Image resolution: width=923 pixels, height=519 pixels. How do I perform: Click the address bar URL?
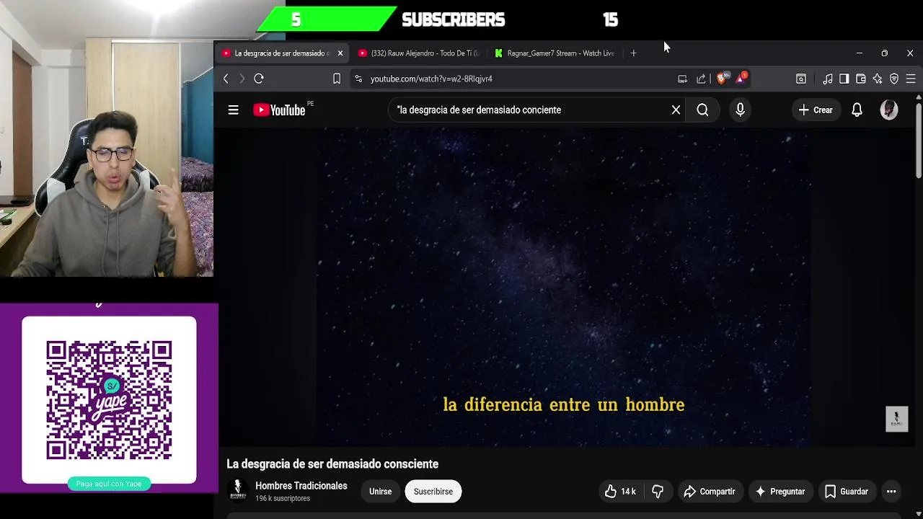pos(431,79)
